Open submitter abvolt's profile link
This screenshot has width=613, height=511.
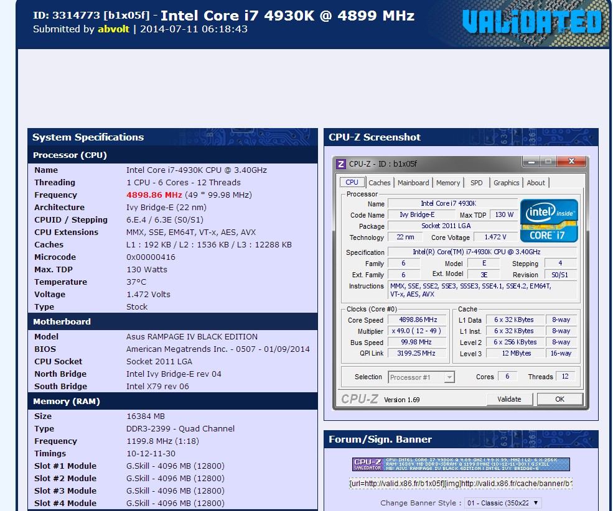coord(113,29)
